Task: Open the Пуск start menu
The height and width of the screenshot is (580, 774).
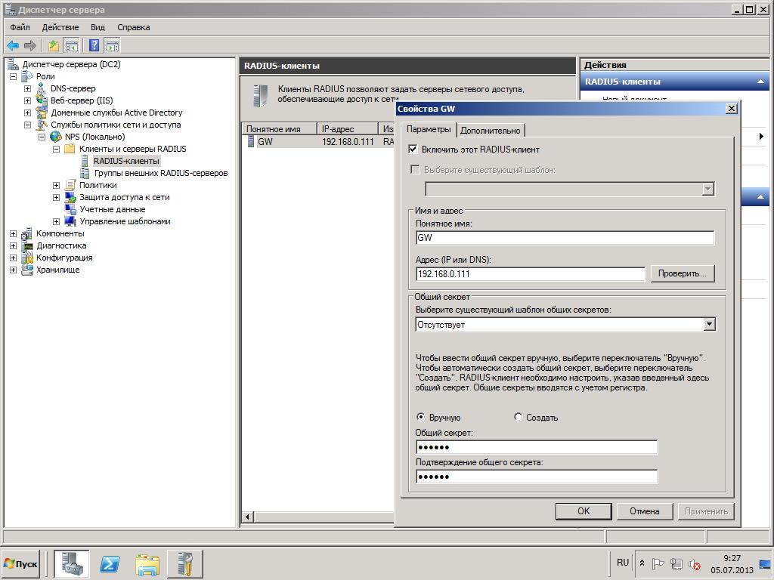Action: (x=20, y=563)
